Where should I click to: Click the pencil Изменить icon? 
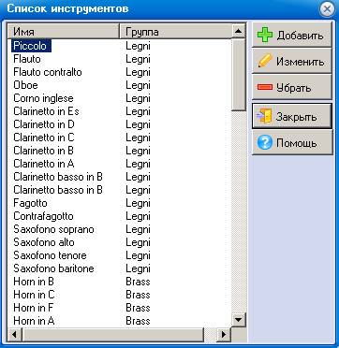tap(265, 61)
